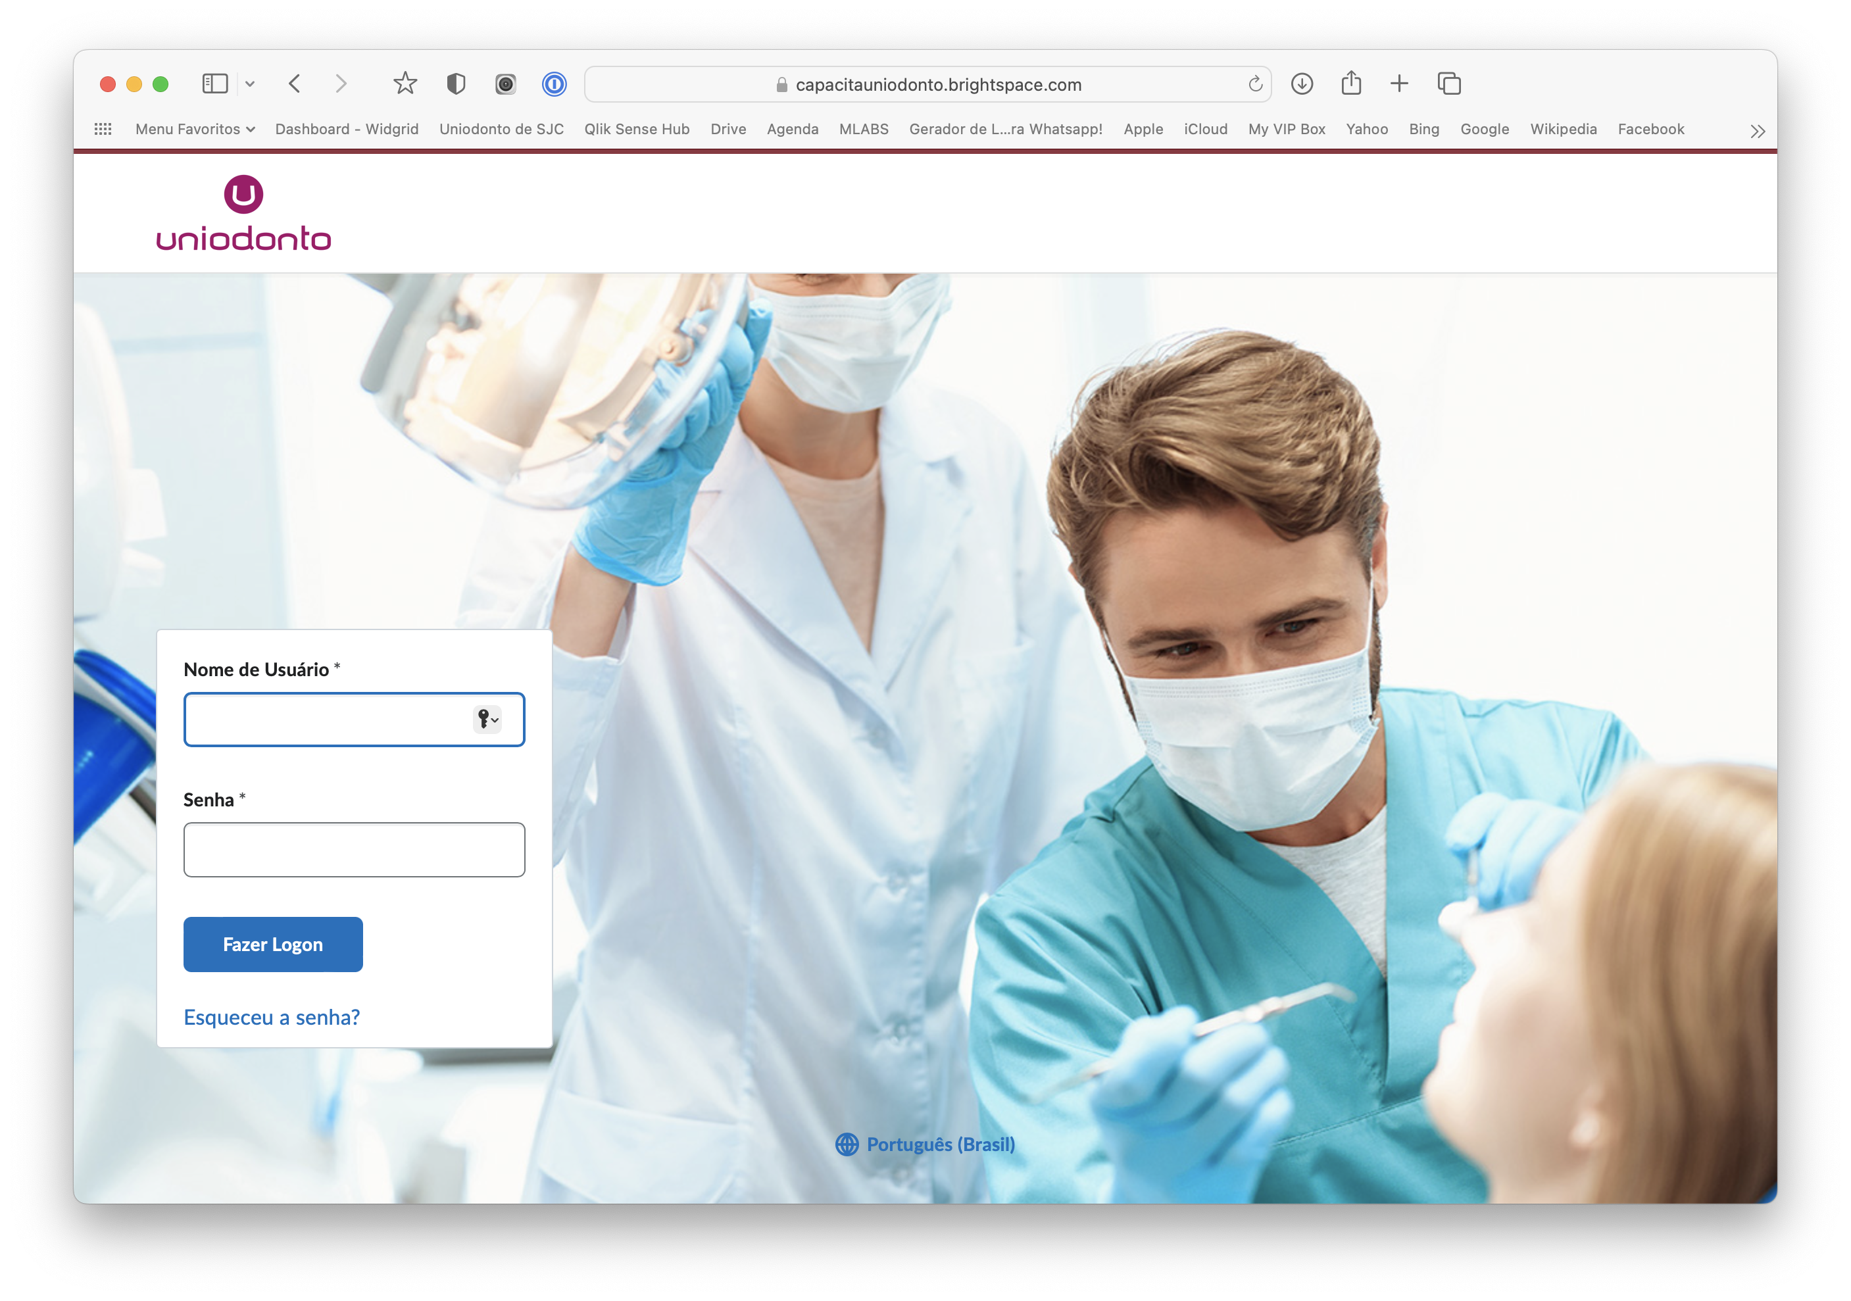Open the Share menu icon

pos(1351,83)
